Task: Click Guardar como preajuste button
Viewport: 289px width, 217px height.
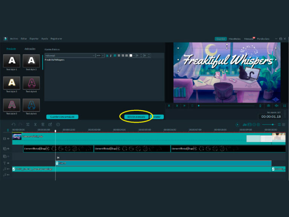Action: click(62, 117)
